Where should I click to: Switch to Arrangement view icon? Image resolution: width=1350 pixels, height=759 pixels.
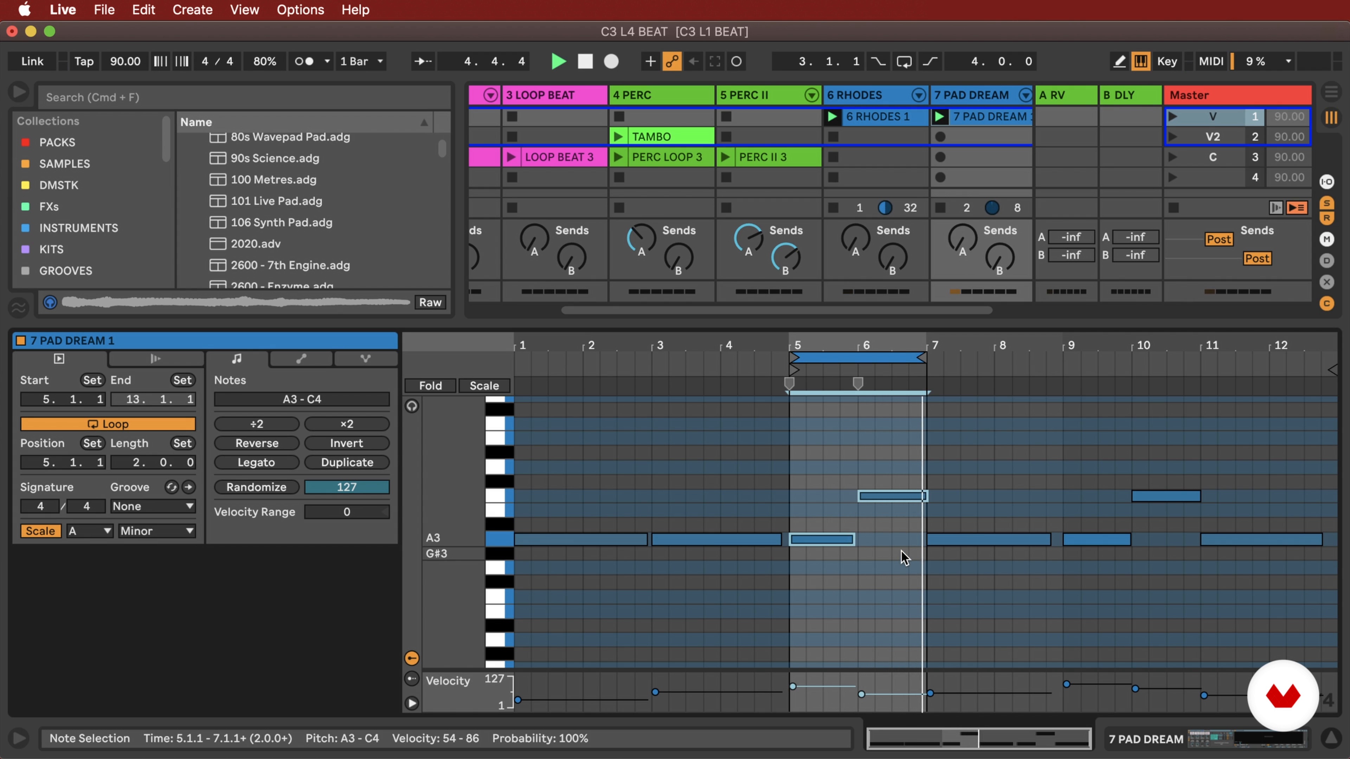[1331, 92]
